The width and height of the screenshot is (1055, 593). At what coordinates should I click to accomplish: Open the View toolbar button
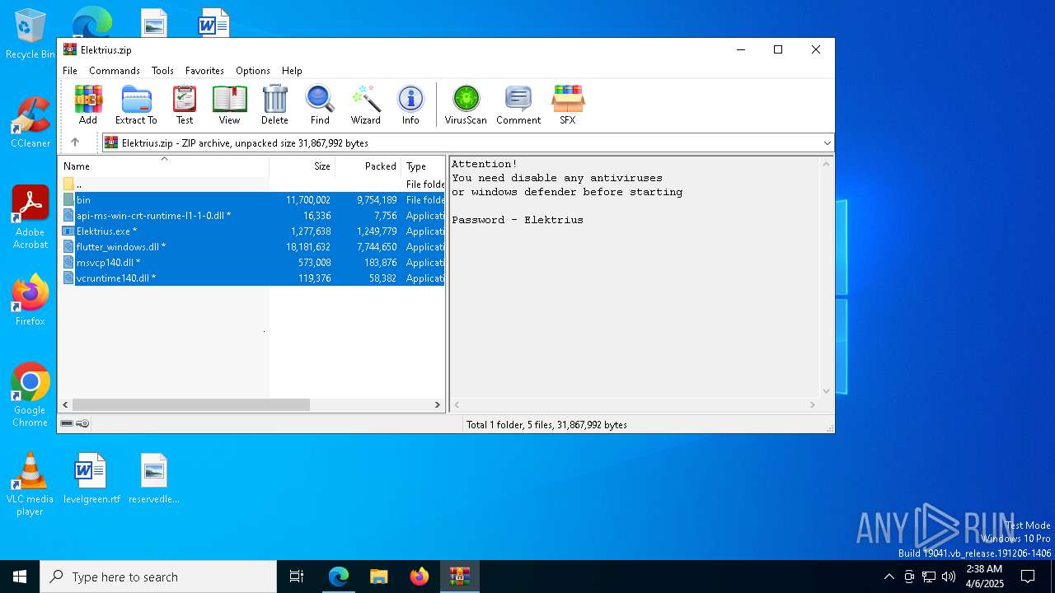click(229, 105)
